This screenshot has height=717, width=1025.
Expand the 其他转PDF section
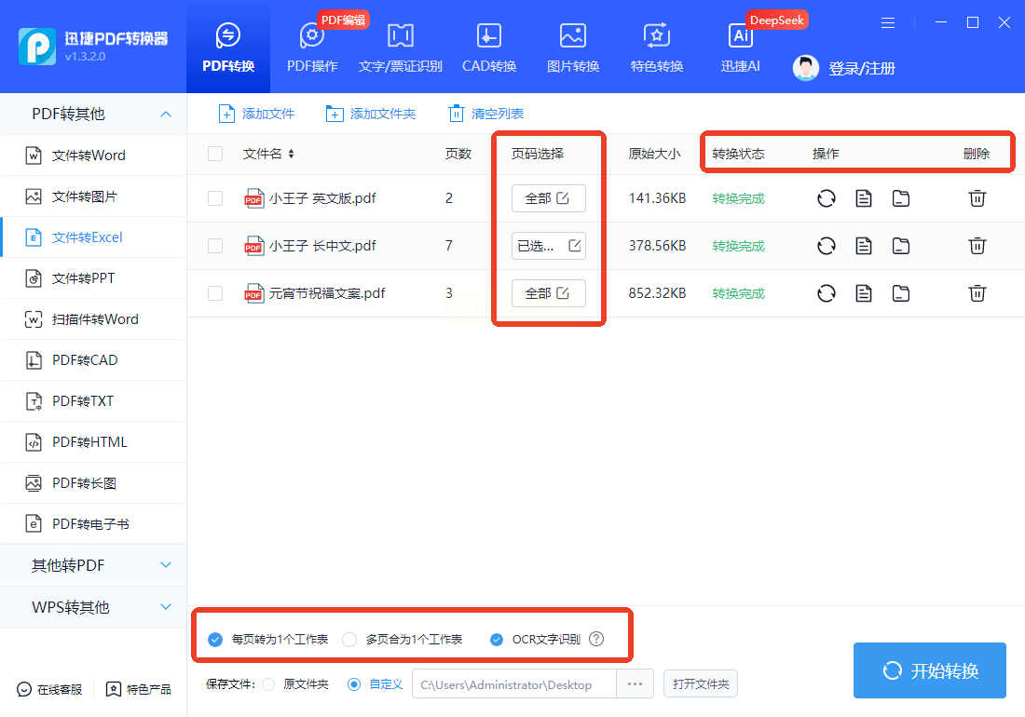[166, 565]
